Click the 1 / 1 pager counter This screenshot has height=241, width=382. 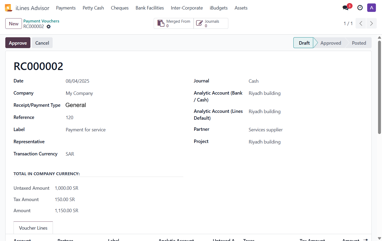click(x=348, y=24)
